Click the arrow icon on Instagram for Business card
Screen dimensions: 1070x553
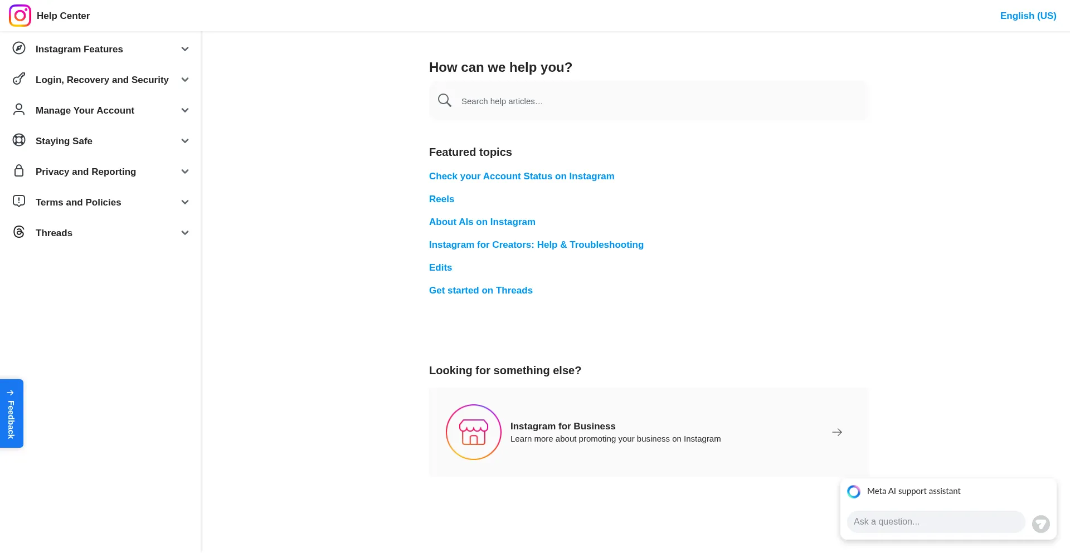pos(837,432)
